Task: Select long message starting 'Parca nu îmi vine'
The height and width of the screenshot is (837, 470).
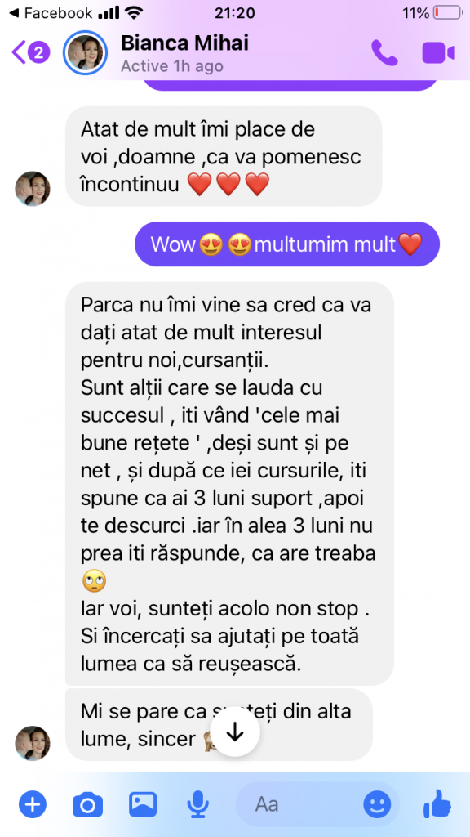Action: point(229,484)
